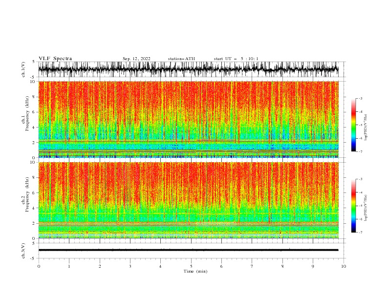Click the ch.3 voltage waveform trace
387x299 pixels.
pos(188,250)
